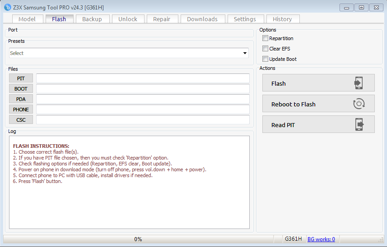Open the Backup tab
387x247 pixels.
click(92, 19)
